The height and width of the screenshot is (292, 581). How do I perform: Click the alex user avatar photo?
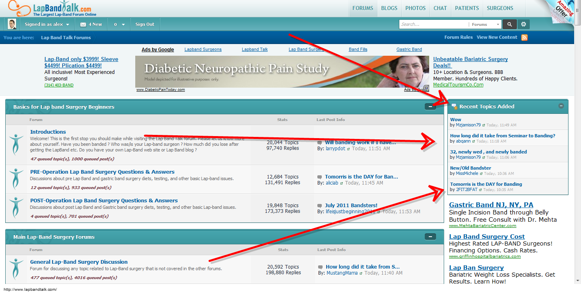point(12,24)
